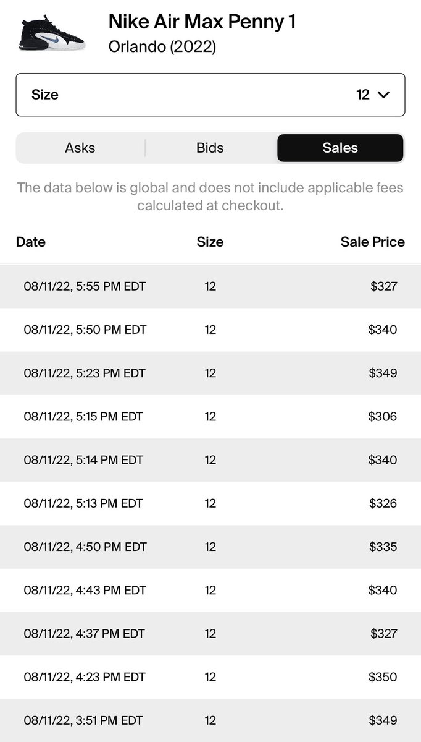421x742 pixels.
Task: Click the 5:13 PM sale at $326
Action: point(210,503)
